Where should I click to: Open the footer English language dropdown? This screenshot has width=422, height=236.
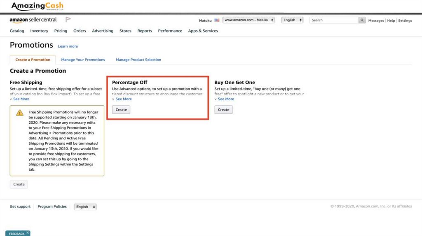point(85,207)
